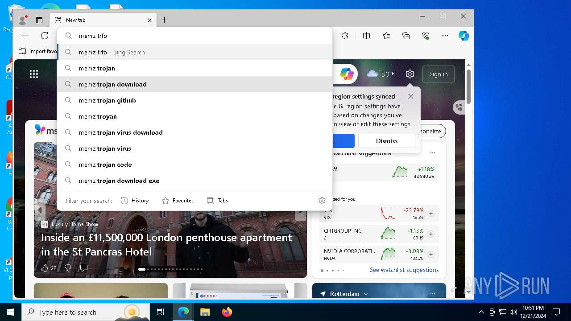Open the Copilot sidebar icon
This screenshot has width=571, height=321.
pos(464,36)
